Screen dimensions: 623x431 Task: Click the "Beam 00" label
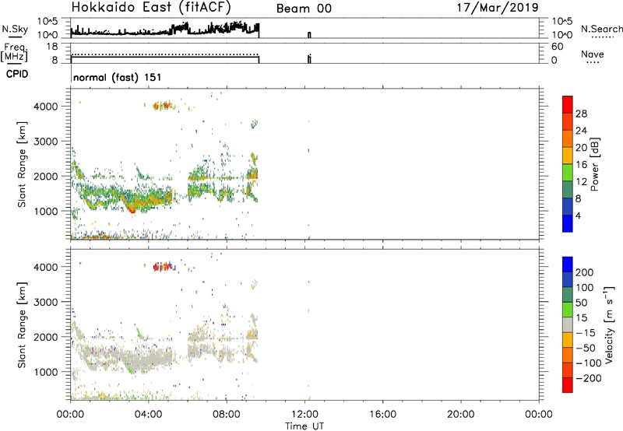(x=304, y=9)
